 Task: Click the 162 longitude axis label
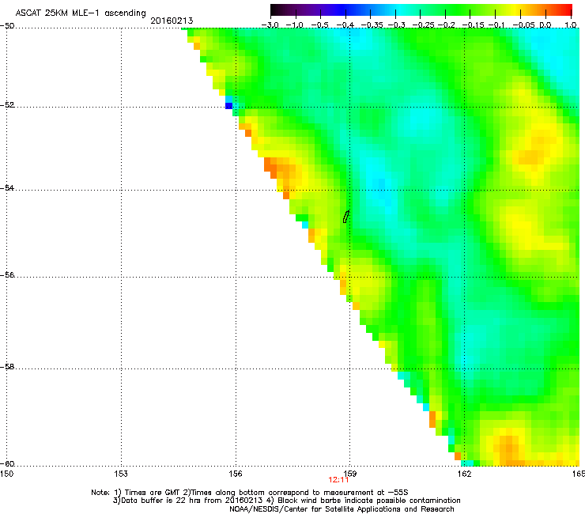pyautogui.click(x=464, y=474)
